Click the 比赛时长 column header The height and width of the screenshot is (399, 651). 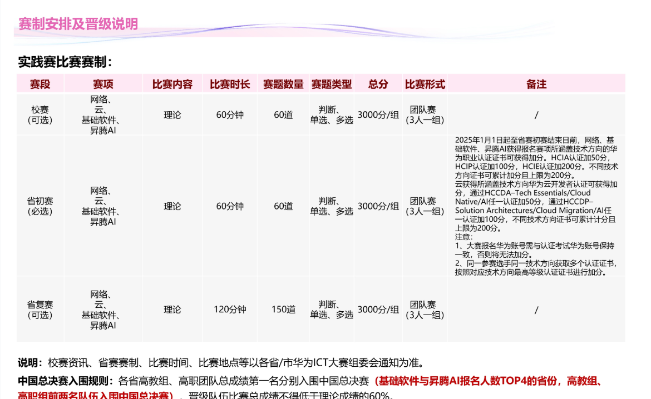tap(230, 84)
